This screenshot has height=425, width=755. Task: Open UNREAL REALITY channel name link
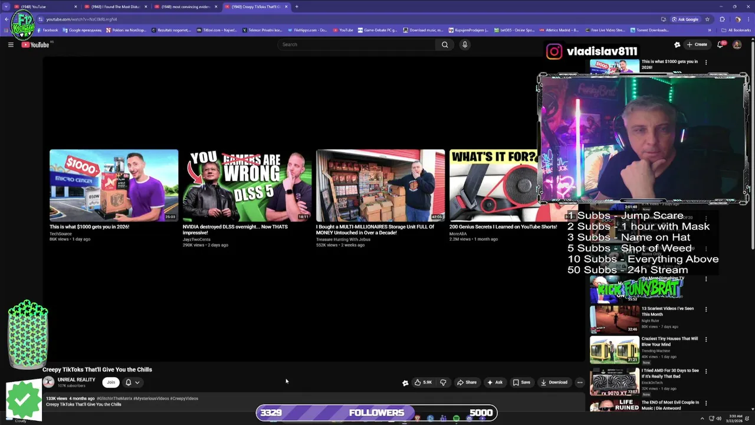[76, 380]
